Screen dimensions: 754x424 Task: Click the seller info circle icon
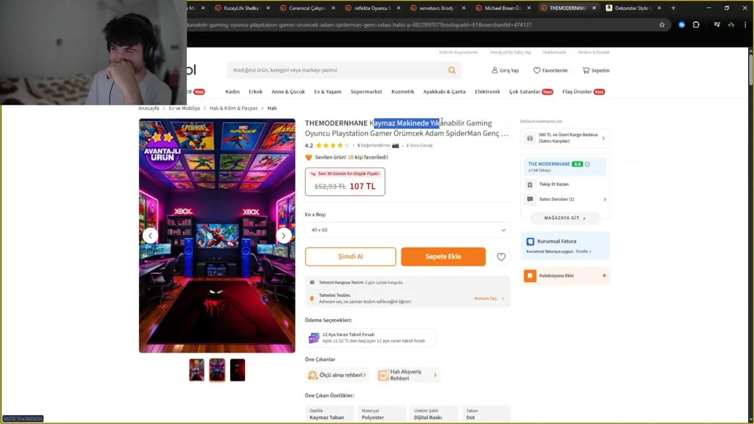587,164
